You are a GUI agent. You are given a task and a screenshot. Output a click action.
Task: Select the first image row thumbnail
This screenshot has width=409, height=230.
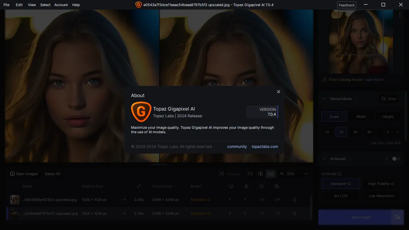tap(14, 200)
